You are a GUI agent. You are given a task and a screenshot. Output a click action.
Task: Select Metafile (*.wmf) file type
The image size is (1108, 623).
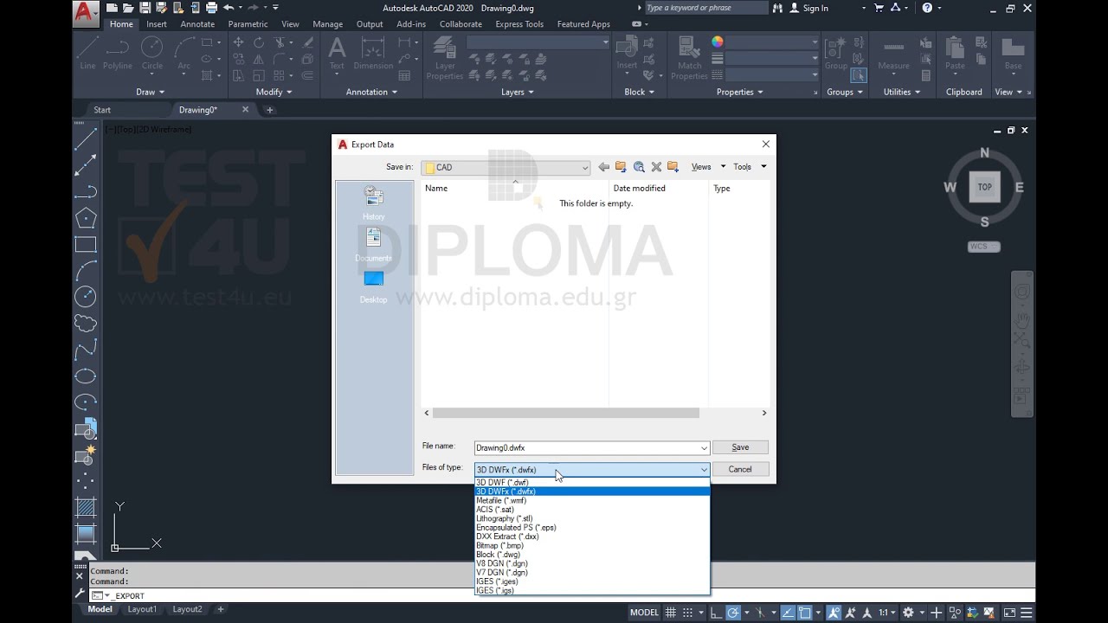pos(592,500)
